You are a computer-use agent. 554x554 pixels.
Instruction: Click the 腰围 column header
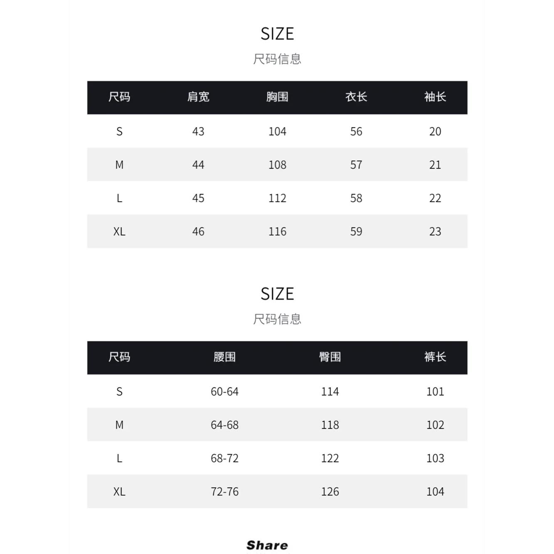coord(224,357)
